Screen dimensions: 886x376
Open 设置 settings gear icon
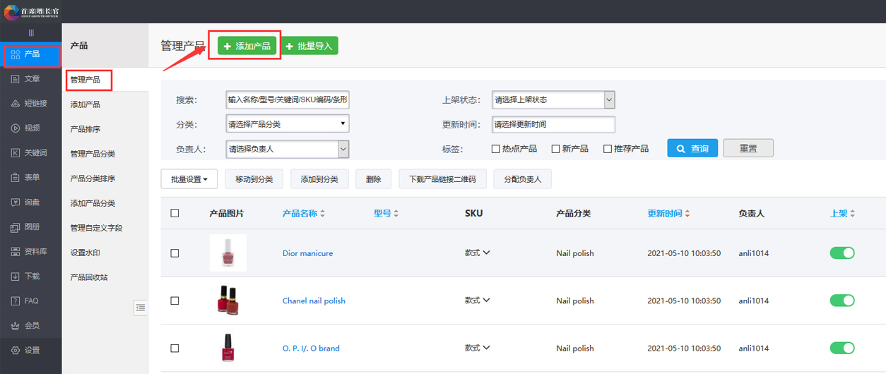point(15,351)
